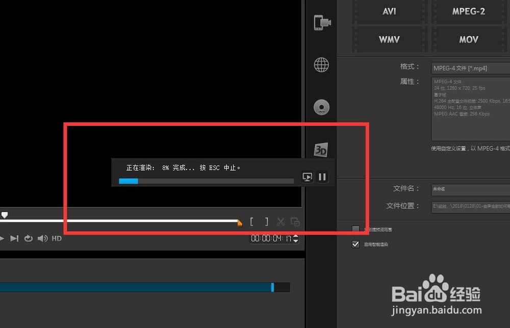Select the 3D movie output icon
Screen dimensions: 510x328
click(x=321, y=150)
